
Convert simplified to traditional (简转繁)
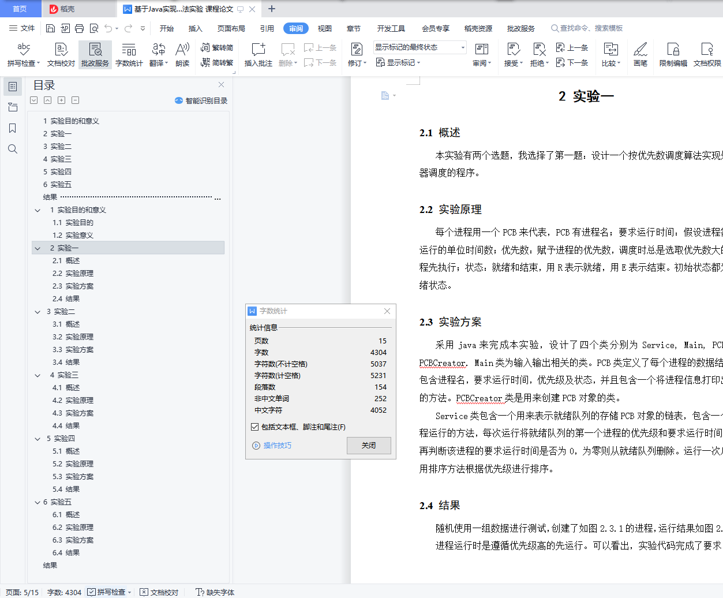point(217,62)
